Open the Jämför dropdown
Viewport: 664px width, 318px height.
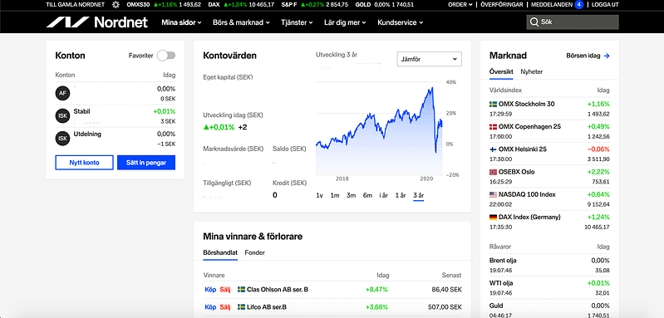(x=430, y=59)
